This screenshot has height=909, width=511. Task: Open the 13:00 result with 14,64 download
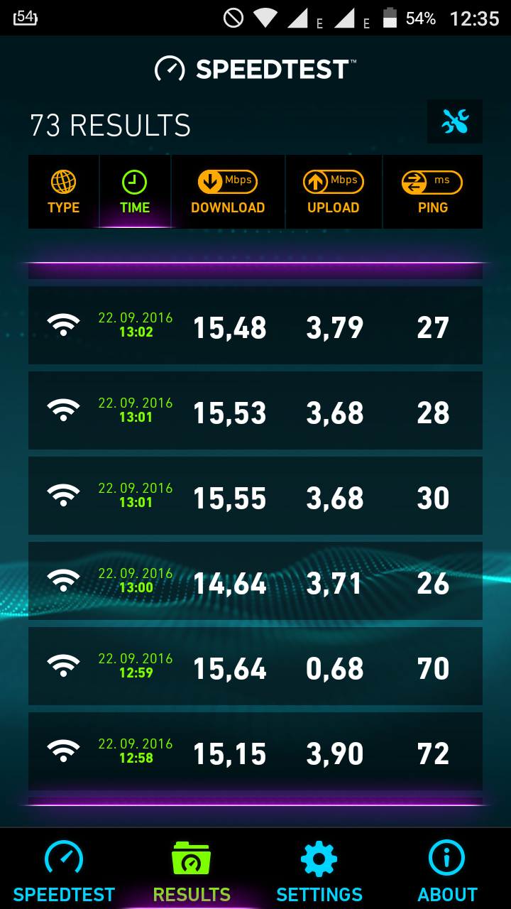(255, 581)
